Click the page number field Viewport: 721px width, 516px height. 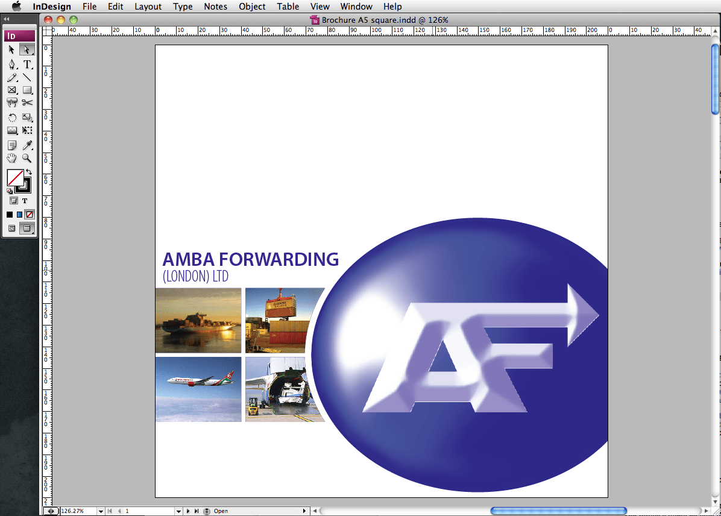(x=150, y=511)
